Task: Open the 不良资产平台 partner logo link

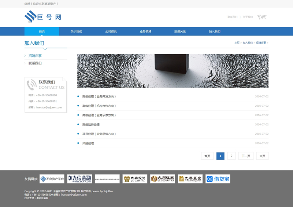Action: tap(52, 179)
